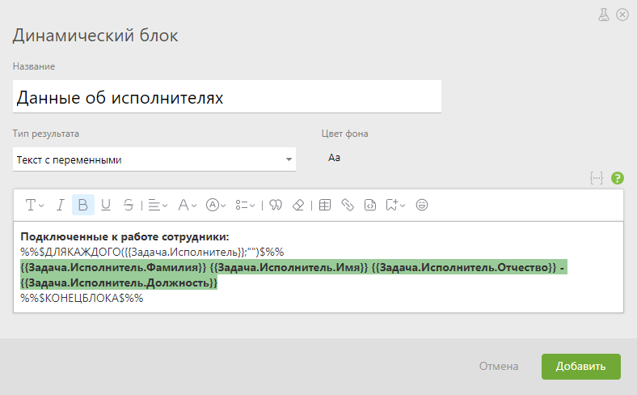Image resolution: width=637 pixels, height=395 pixels.
Task: Open the text style T dropdown
Action: (x=35, y=205)
